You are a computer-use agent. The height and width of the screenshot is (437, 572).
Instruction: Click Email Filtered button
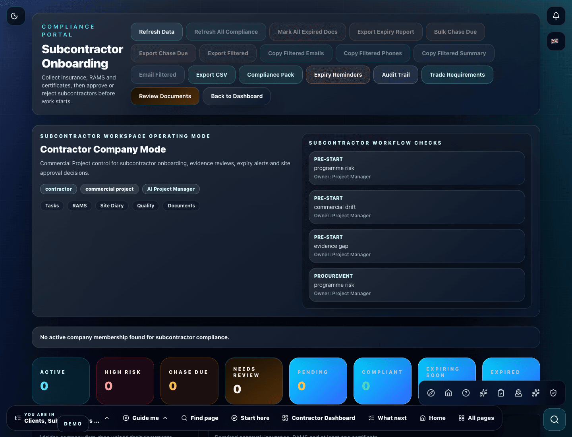tap(158, 75)
